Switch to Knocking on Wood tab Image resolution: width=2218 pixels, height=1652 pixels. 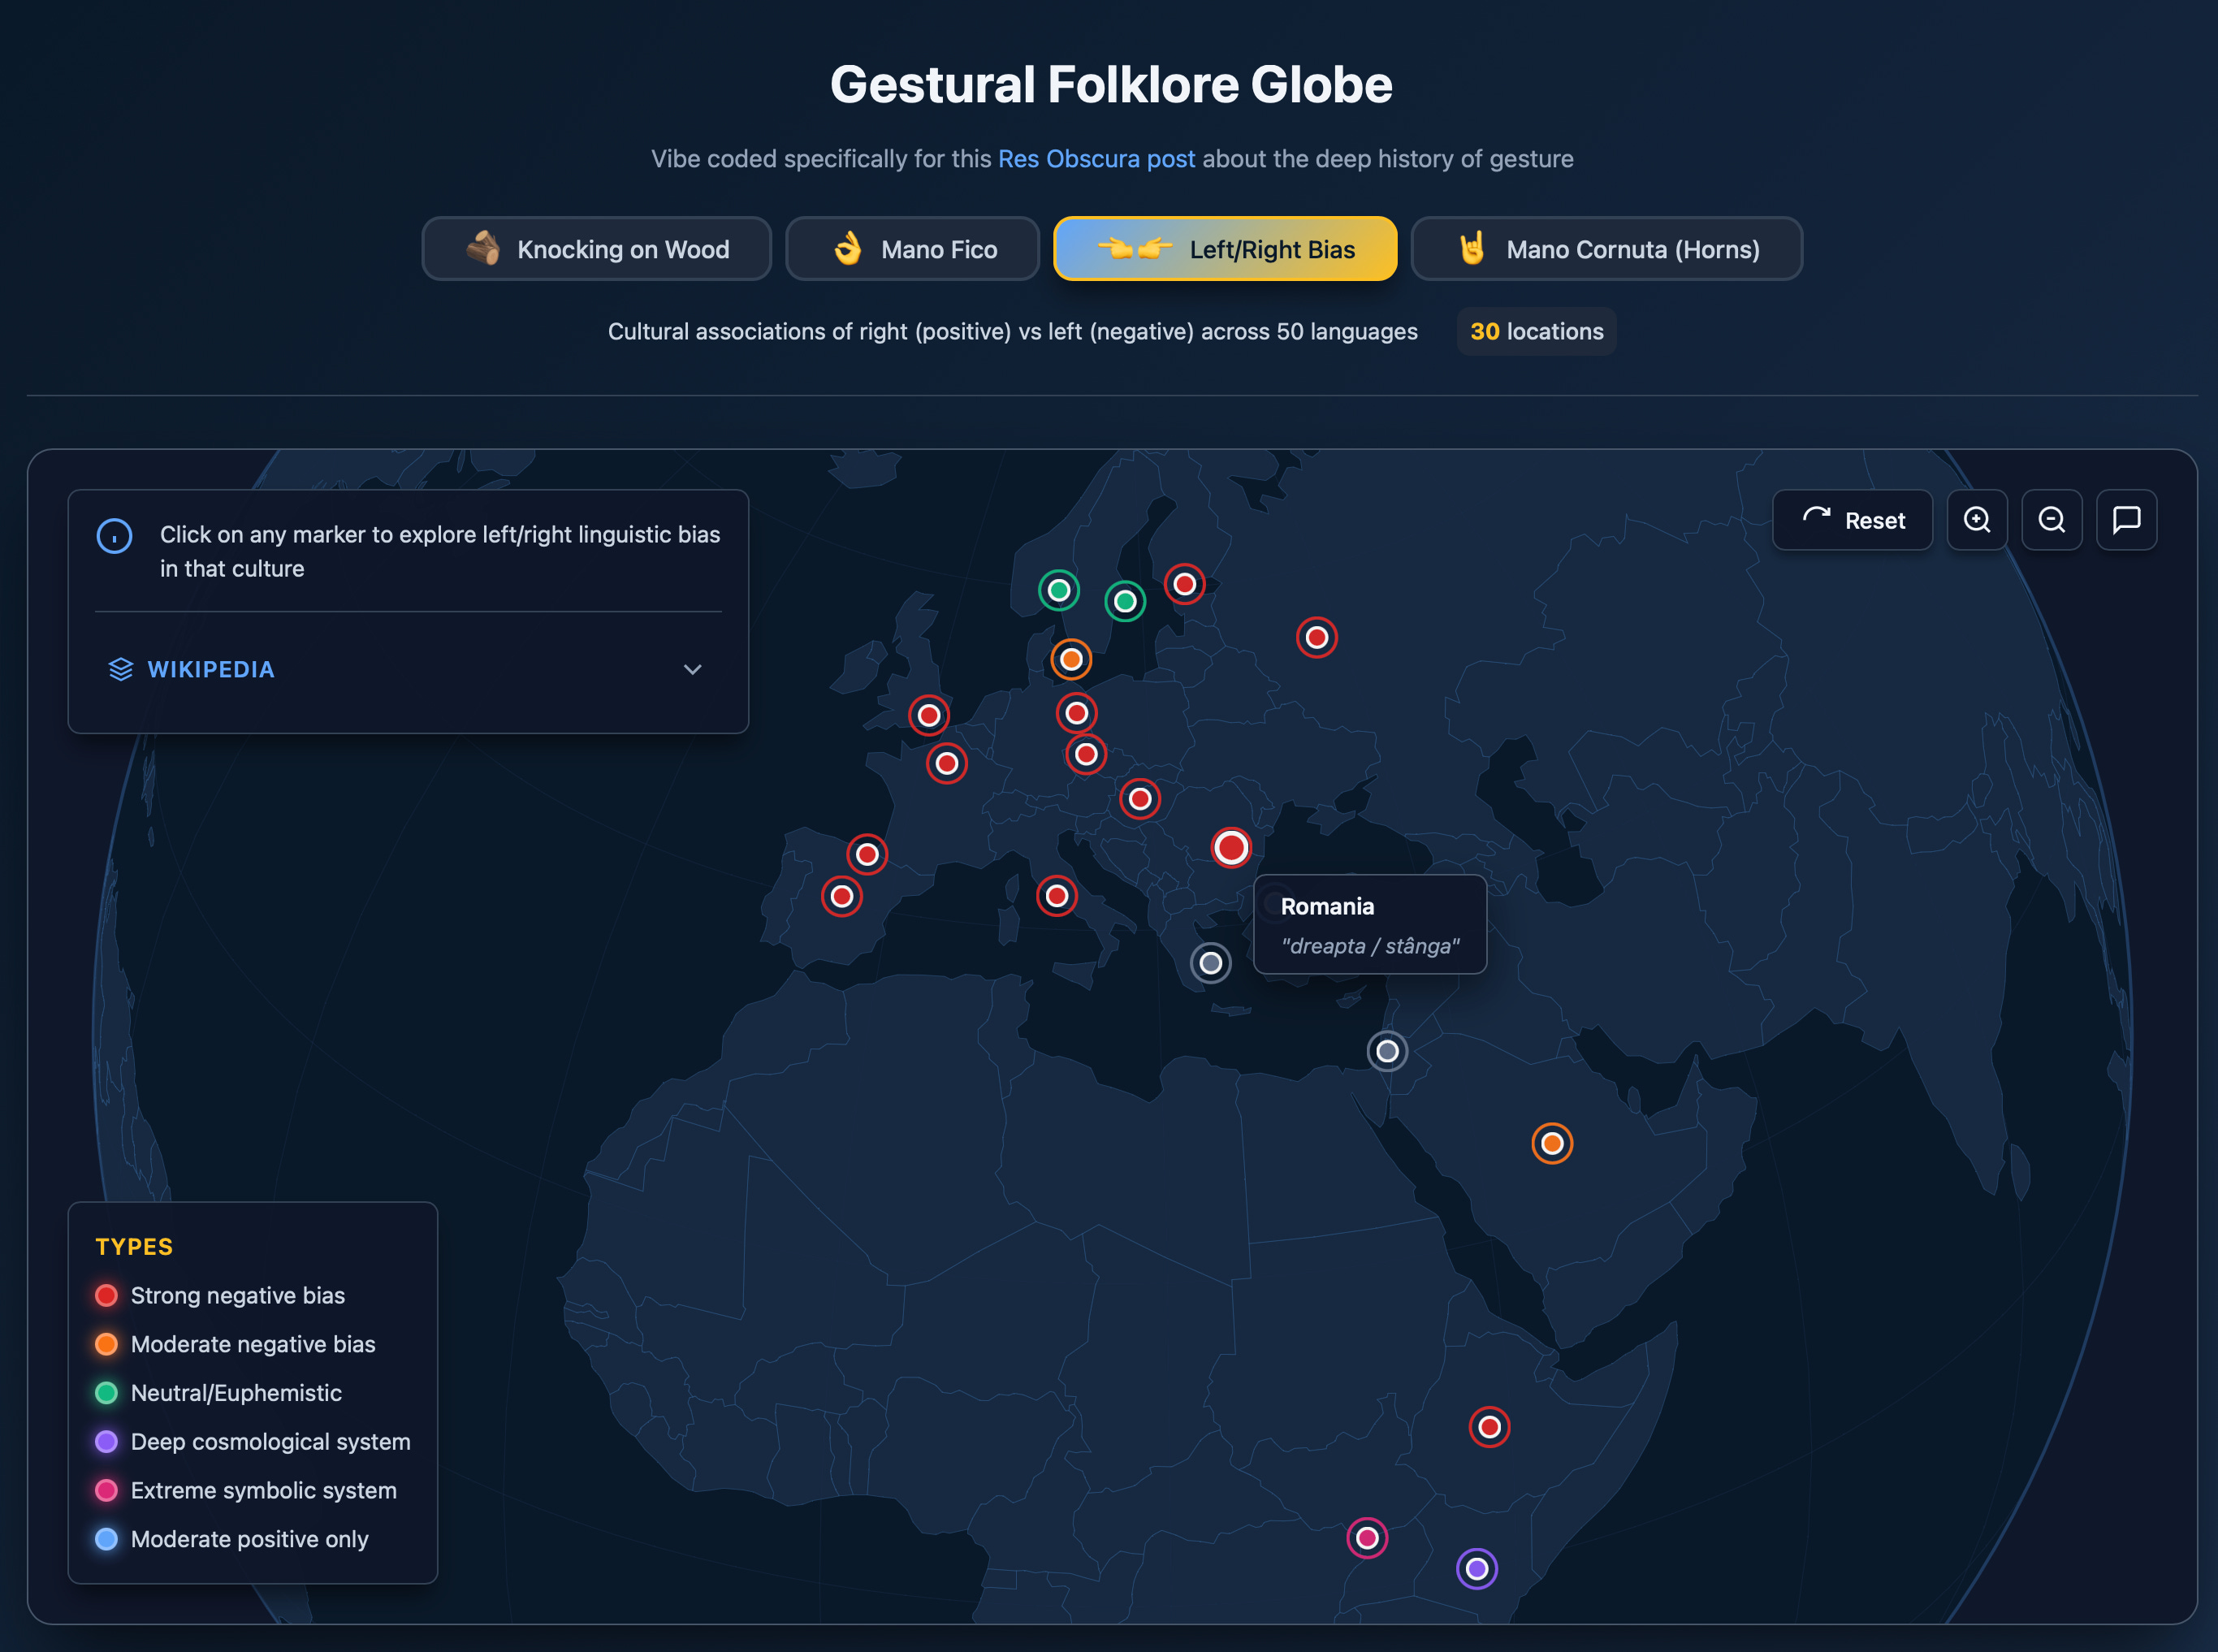click(597, 249)
